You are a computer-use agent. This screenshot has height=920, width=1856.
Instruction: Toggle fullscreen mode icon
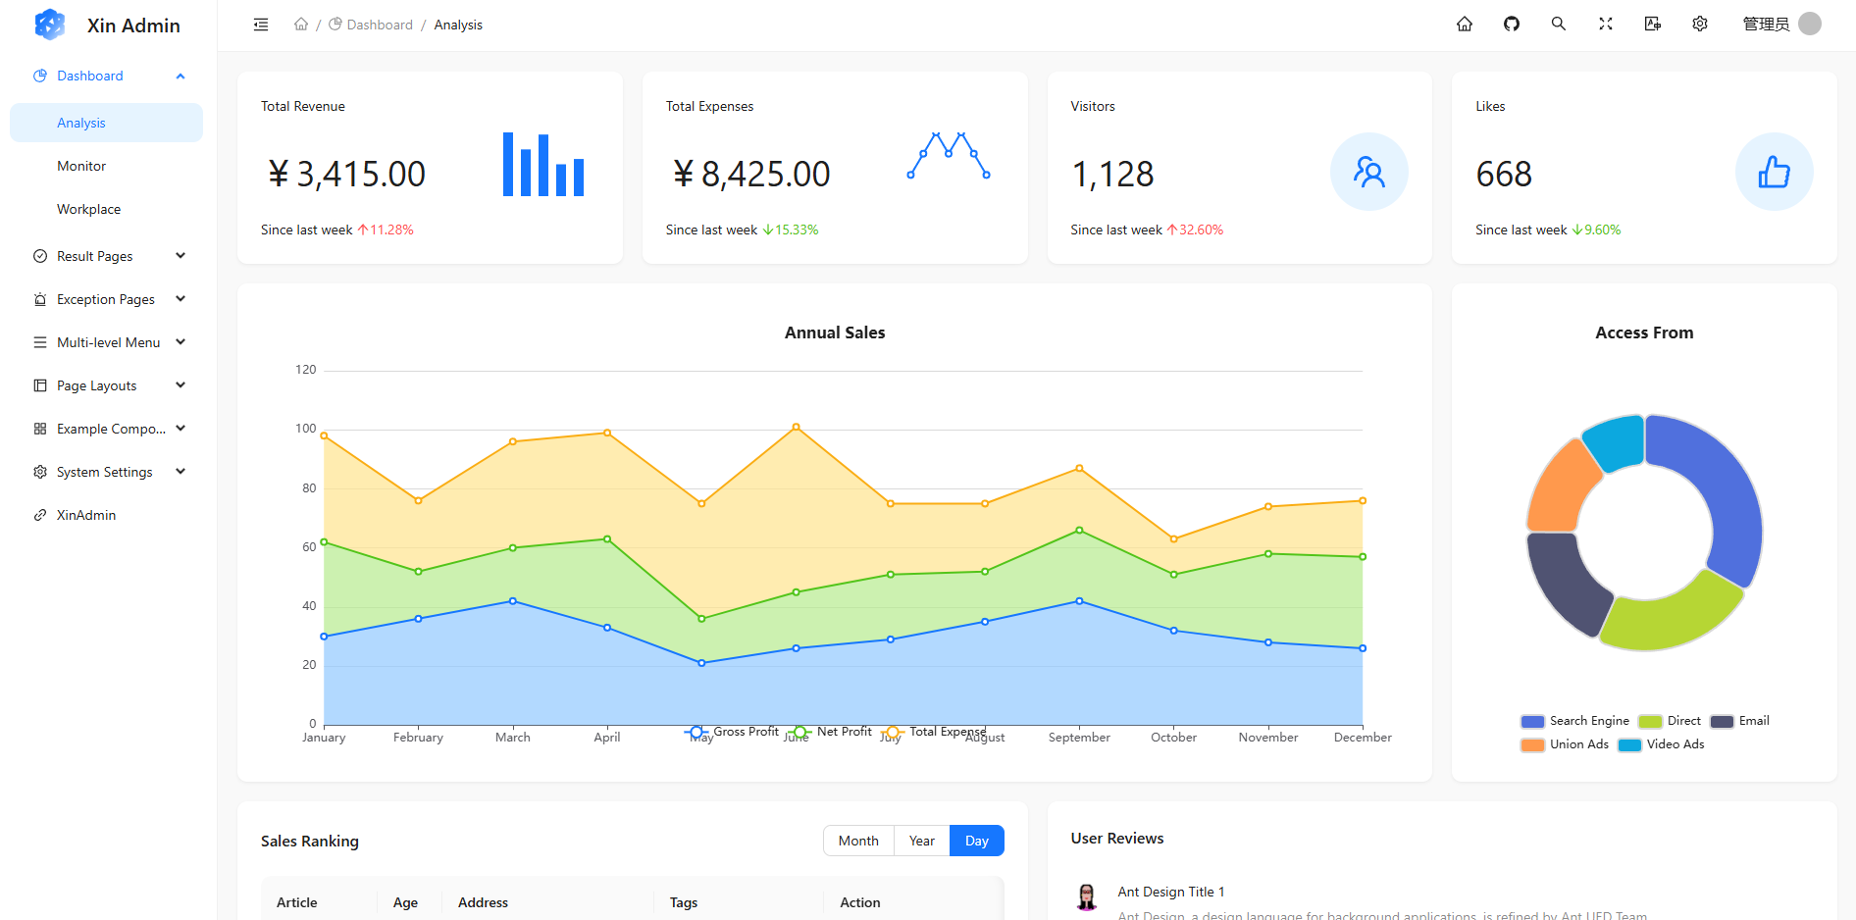click(x=1605, y=25)
